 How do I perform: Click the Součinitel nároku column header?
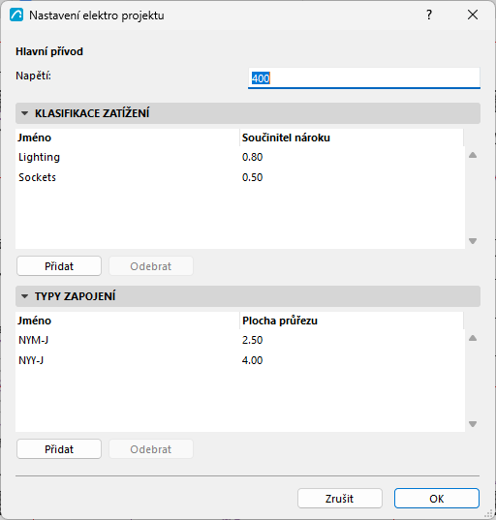pyautogui.click(x=352, y=138)
